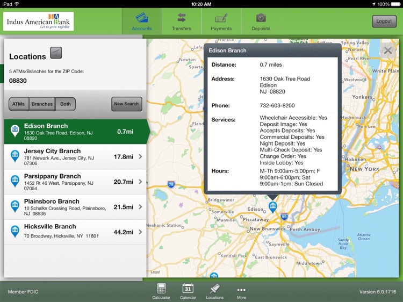Click the bank marker at the map's bottom edge

[214, 275]
